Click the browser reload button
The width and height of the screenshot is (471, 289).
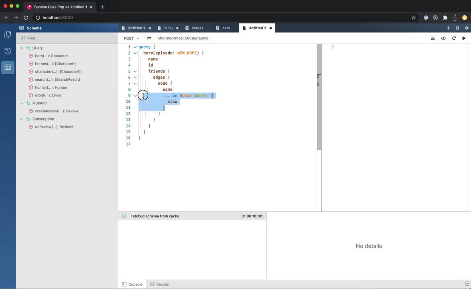point(26,18)
